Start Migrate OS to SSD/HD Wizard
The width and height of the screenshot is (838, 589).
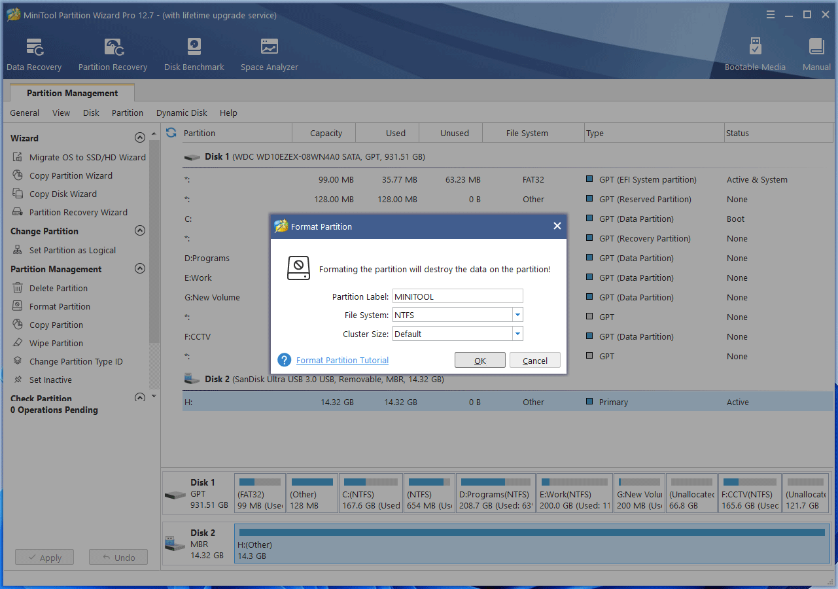click(79, 157)
